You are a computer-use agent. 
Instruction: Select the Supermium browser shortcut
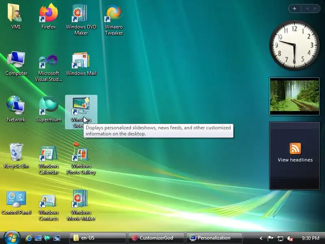point(48,109)
